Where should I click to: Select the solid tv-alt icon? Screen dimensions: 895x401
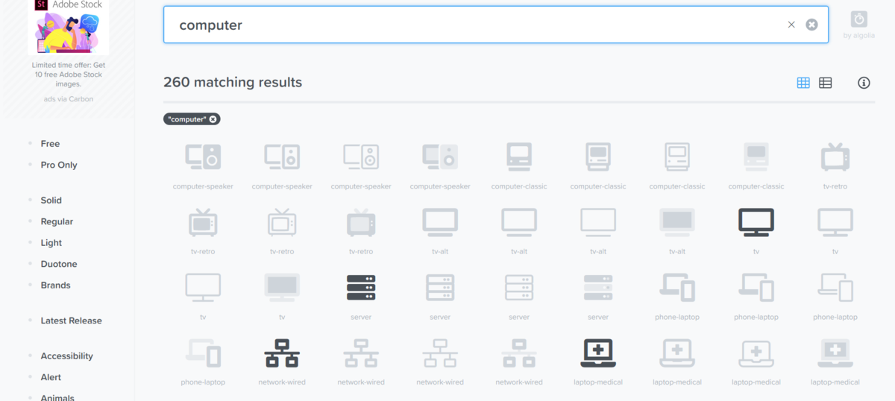[x=440, y=222]
